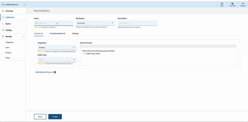Click the Catalog book icon
The image size is (248, 122).
tap(3, 30)
